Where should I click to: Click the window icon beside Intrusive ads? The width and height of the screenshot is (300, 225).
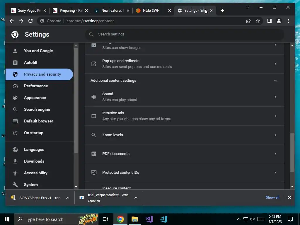click(x=93, y=116)
